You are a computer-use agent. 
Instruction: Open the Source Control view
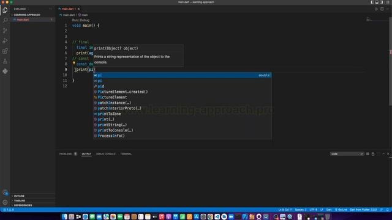(x=5, y=31)
